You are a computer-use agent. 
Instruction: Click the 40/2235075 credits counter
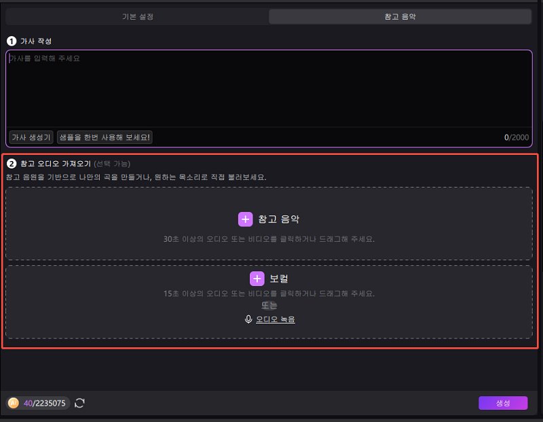44,403
